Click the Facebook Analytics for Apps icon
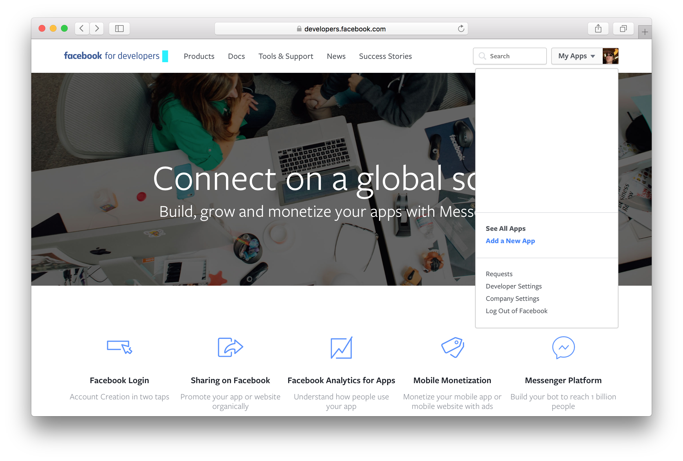Viewport: 683px width, 461px height. pyautogui.click(x=341, y=347)
